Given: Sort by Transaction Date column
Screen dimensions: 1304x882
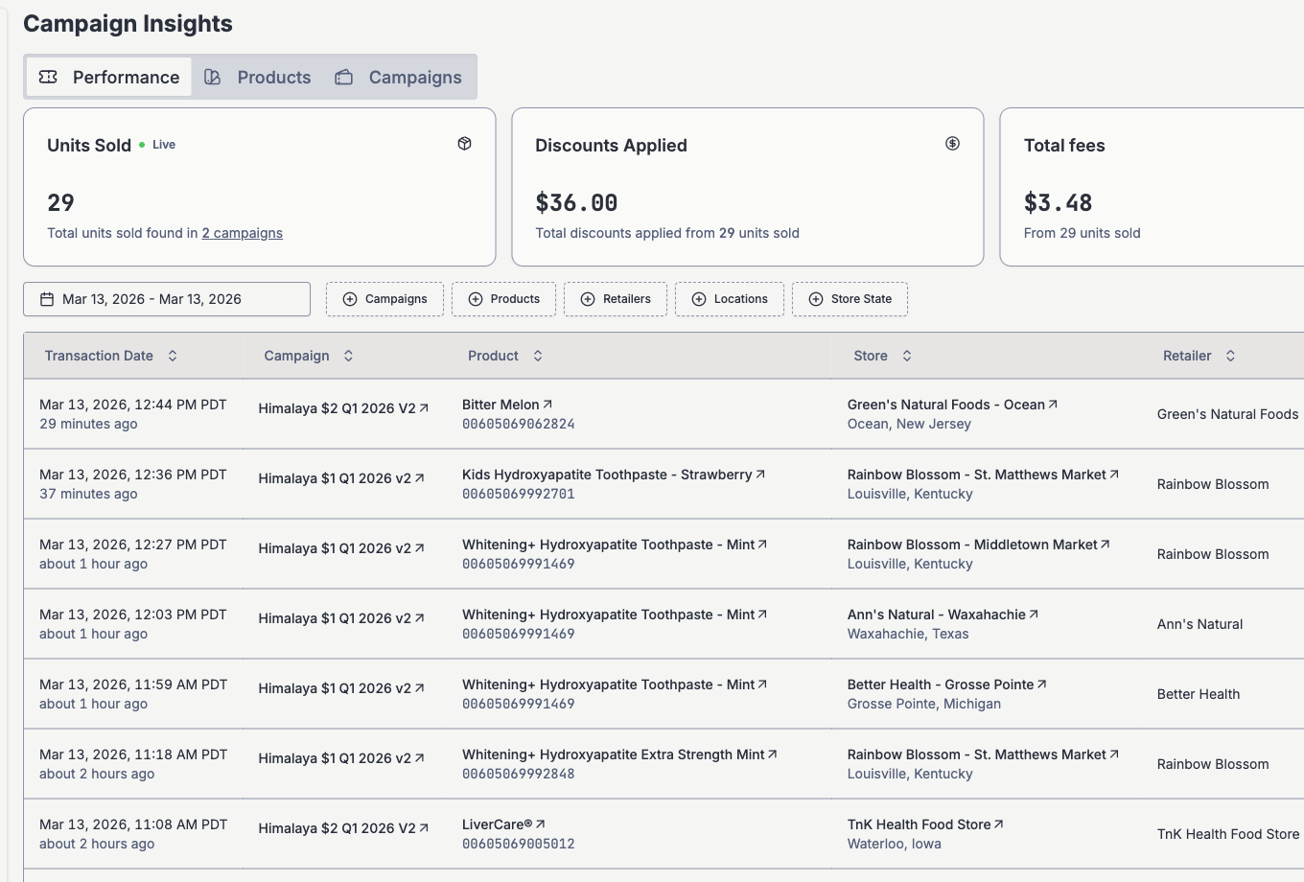Looking at the screenshot, I should pyautogui.click(x=111, y=356).
